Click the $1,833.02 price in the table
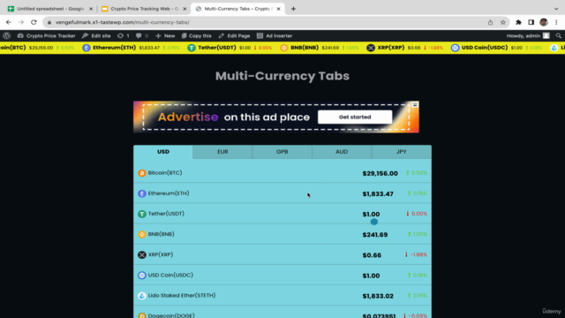Screen dimensions: 565x318 coord(378,296)
